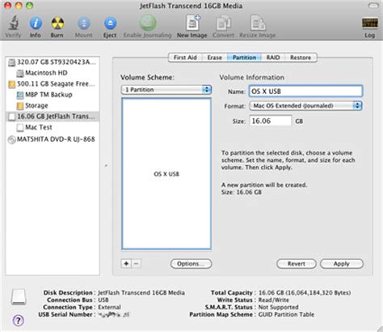Click the Name field containing OS X USB
Image resolution: width=383 pixels, height=332 pixels.
pyautogui.click(x=305, y=92)
